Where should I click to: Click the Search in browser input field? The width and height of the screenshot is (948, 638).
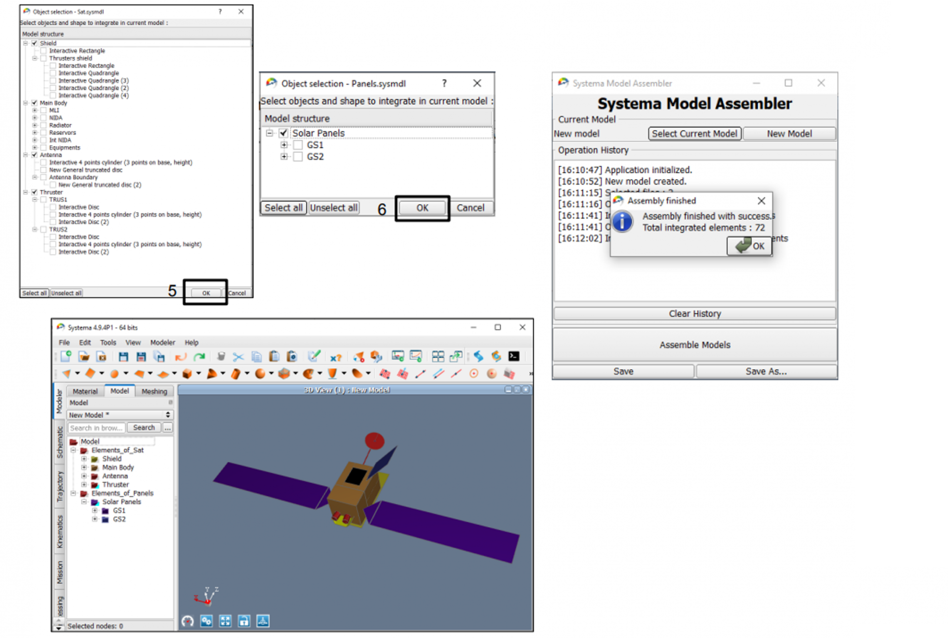point(96,428)
